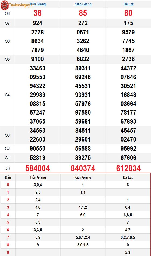The height and width of the screenshot is (256, 151).
Task: Select Đà Lạt special prize 612834
Action: point(128,168)
